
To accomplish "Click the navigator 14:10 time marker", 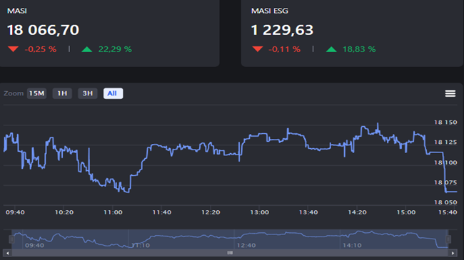I will [352, 246].
